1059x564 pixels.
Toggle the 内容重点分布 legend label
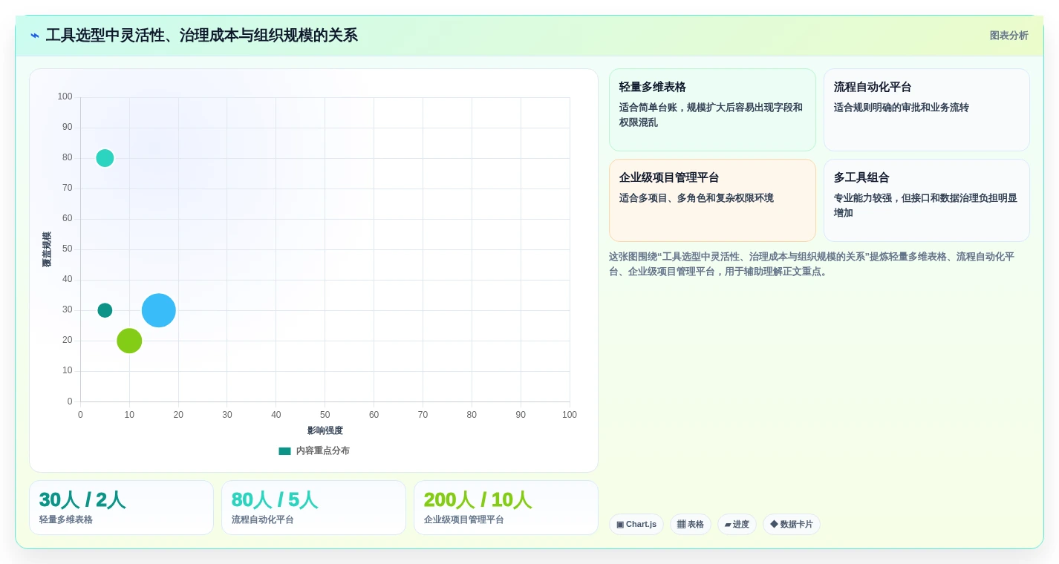pos(322,451)
